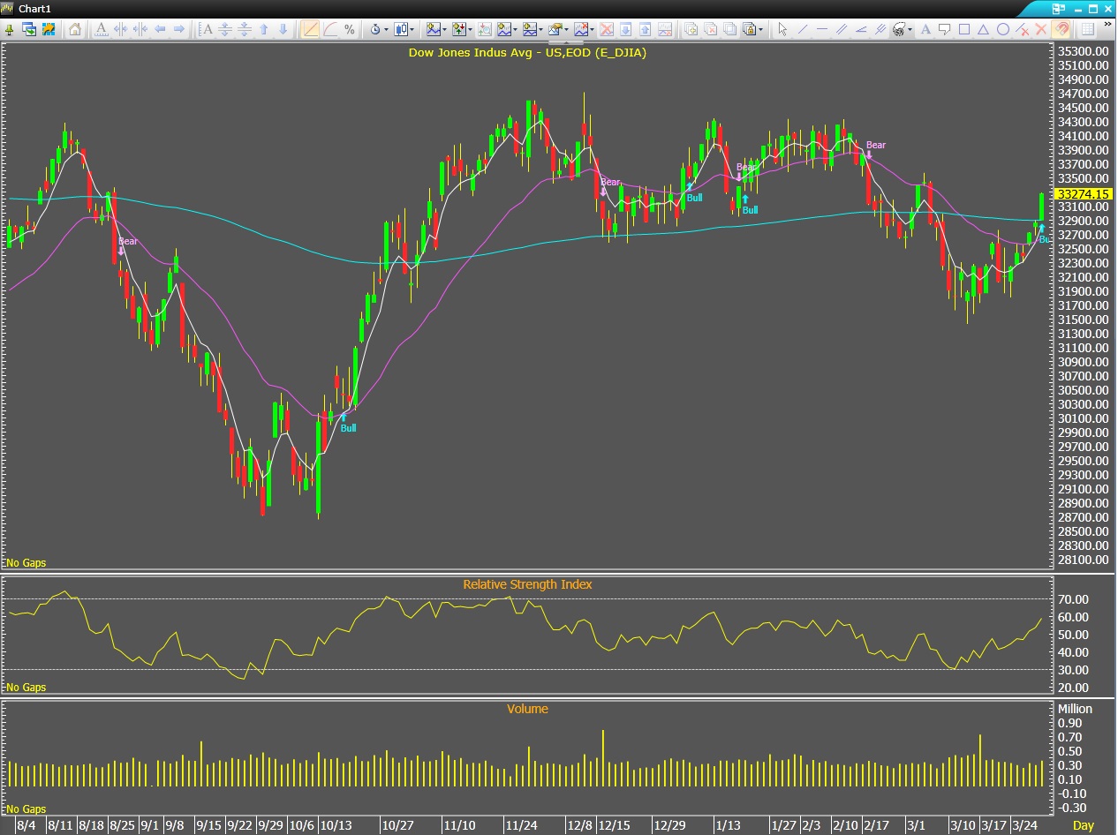This screenshot has width=1118, height=835.
Task: Click the horizontal expand arrows icon
Action: (121, 29)
